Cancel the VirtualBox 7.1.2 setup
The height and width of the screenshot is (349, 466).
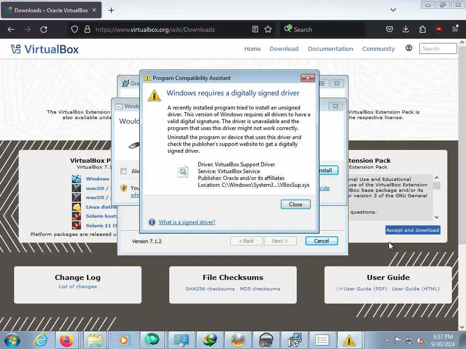tap(321, 241)
